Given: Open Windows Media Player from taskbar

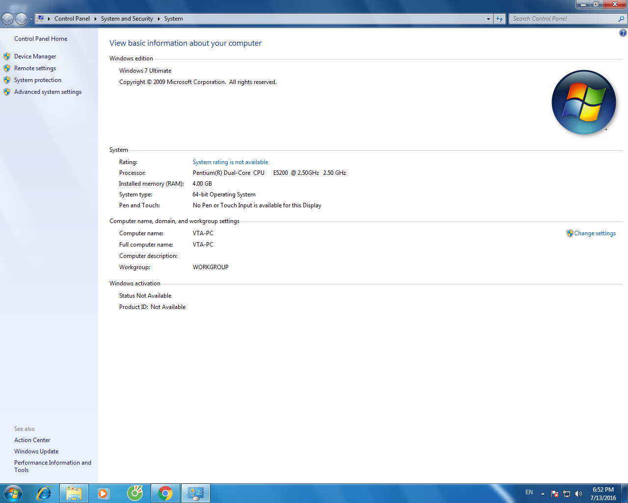Looking at the screenshot, I should pos(104,493).
